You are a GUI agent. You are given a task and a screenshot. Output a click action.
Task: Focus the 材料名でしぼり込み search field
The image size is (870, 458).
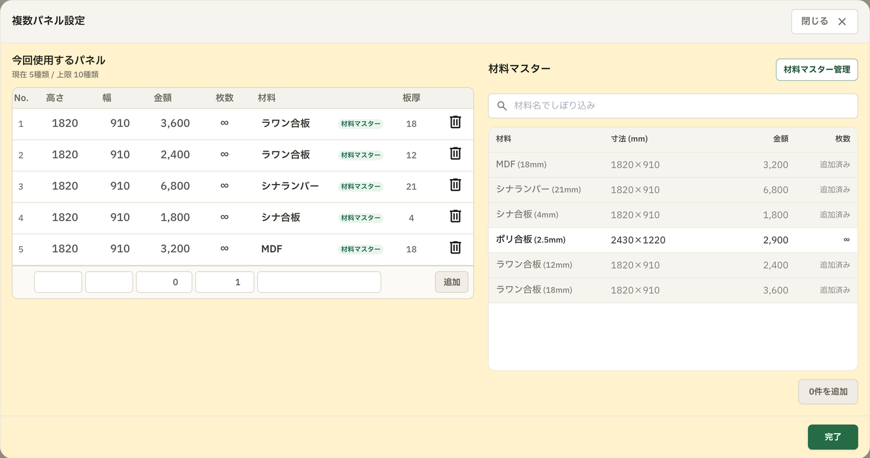[673, 106]
